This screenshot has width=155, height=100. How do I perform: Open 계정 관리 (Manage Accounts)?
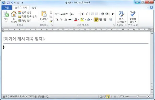[x=25, y=21]
